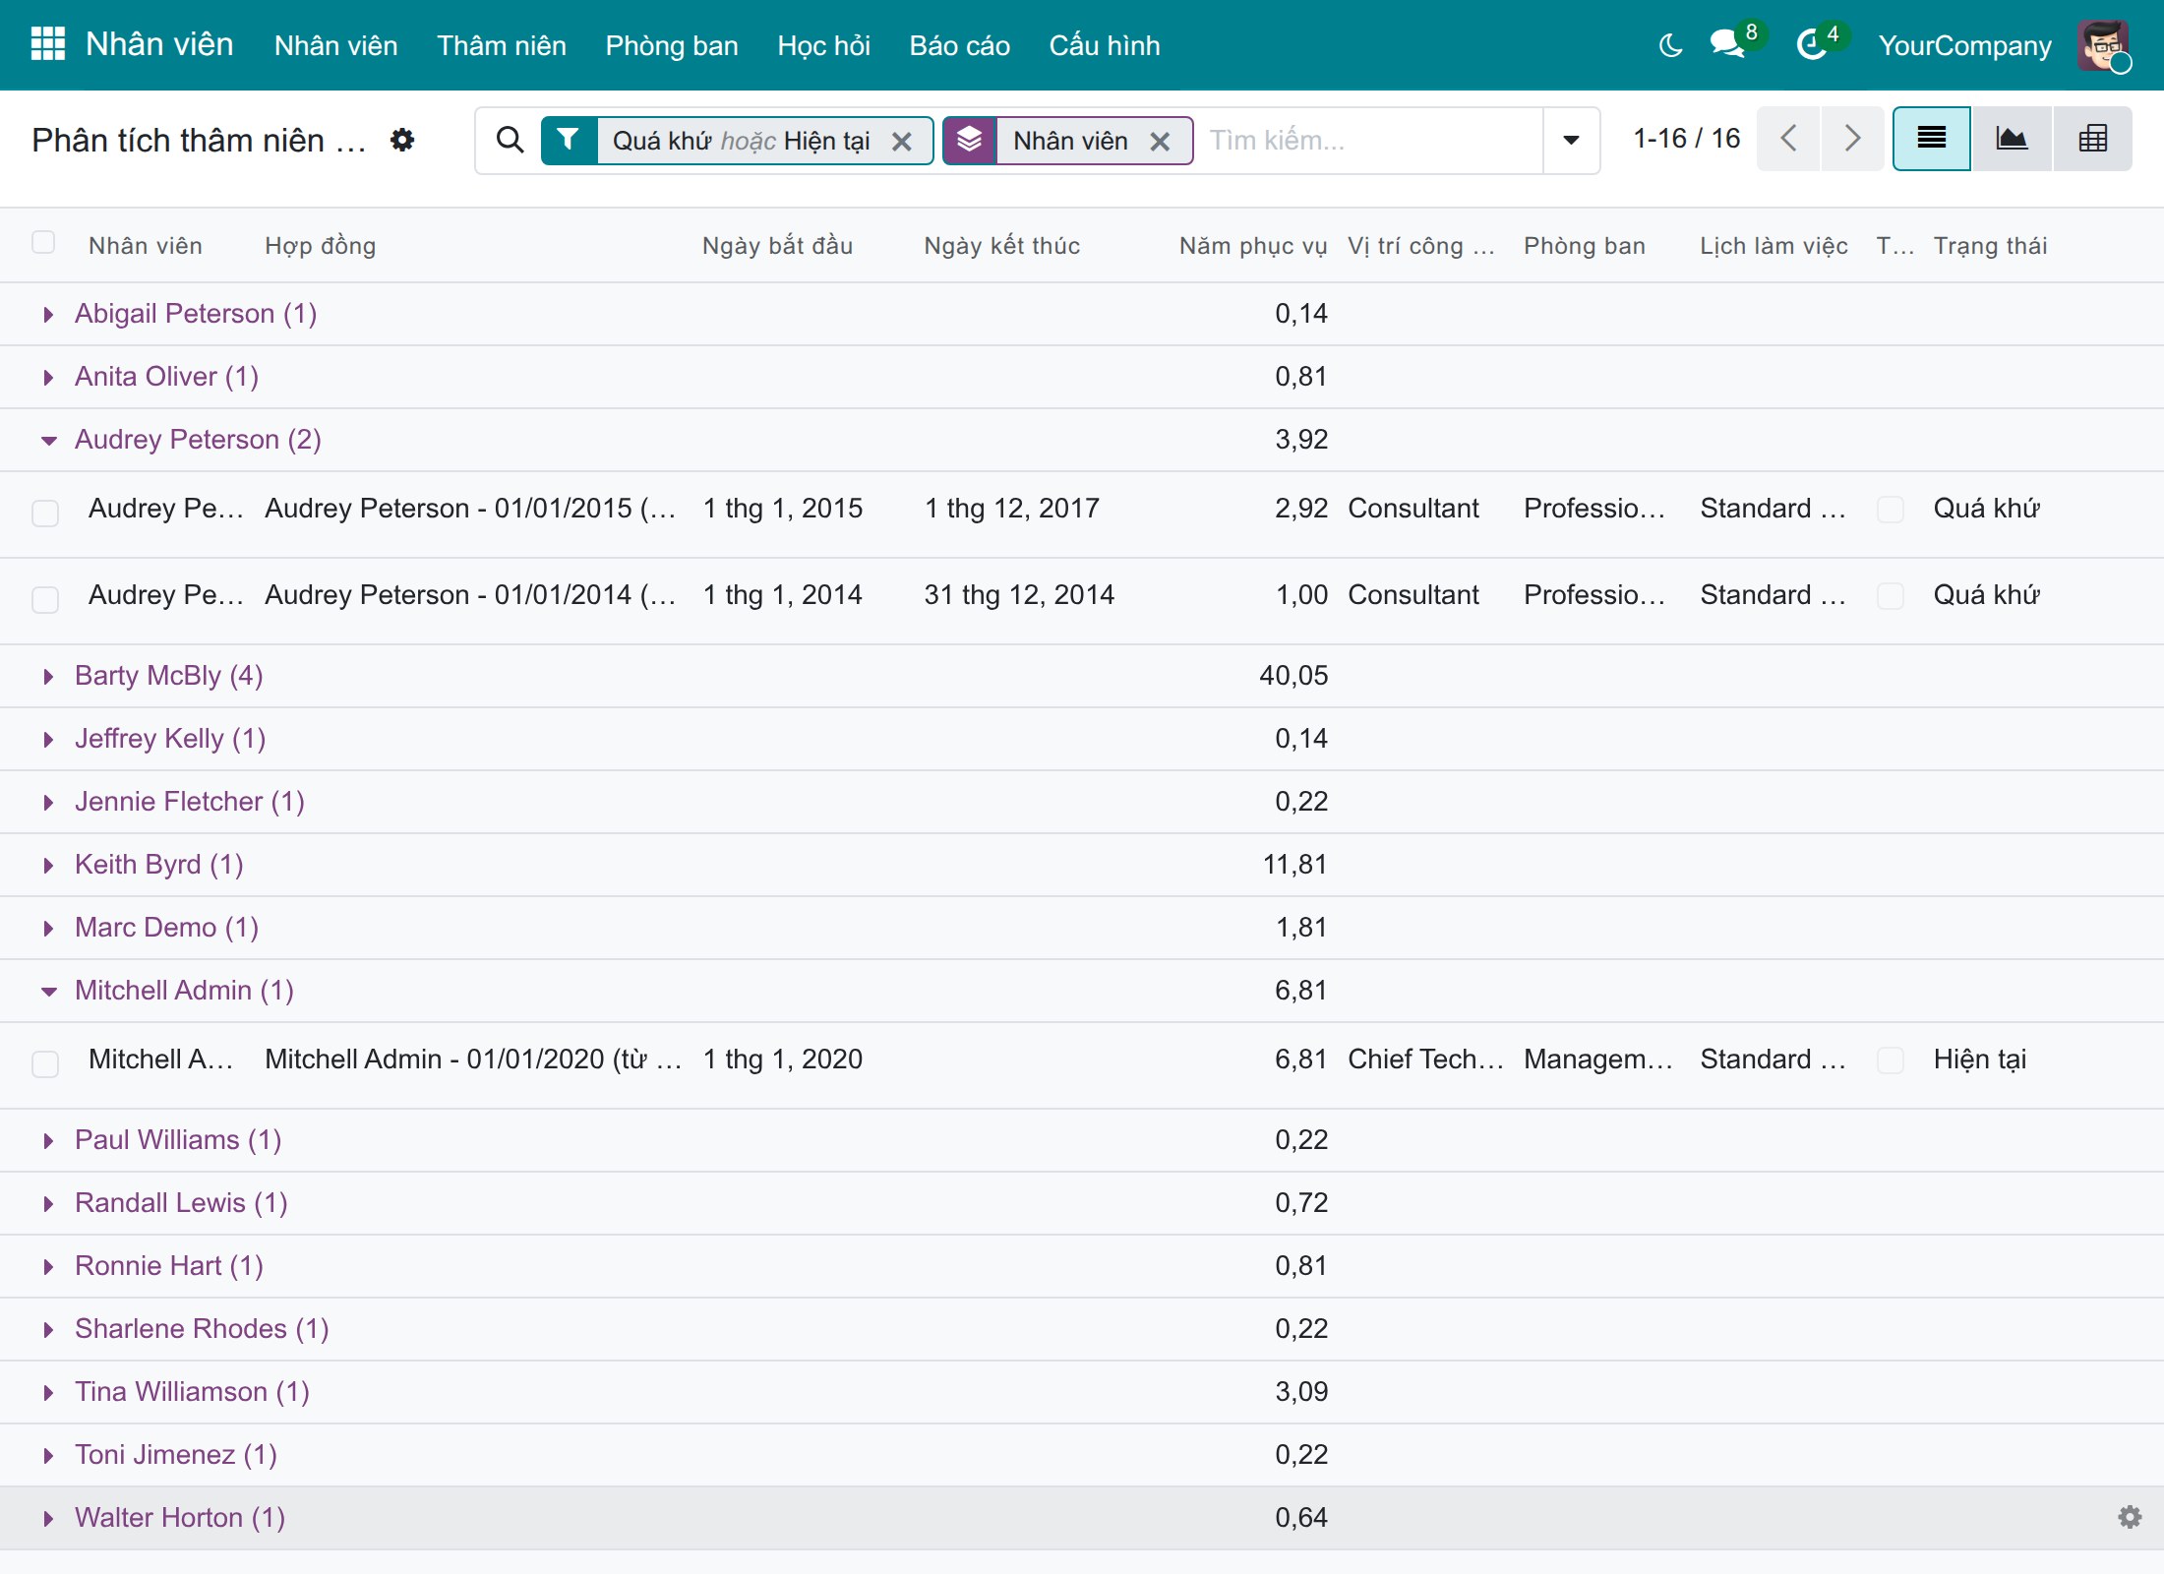Click the gear icon beside the page title
This screenshot has width=2164, height=1574.
click(401, 140)
